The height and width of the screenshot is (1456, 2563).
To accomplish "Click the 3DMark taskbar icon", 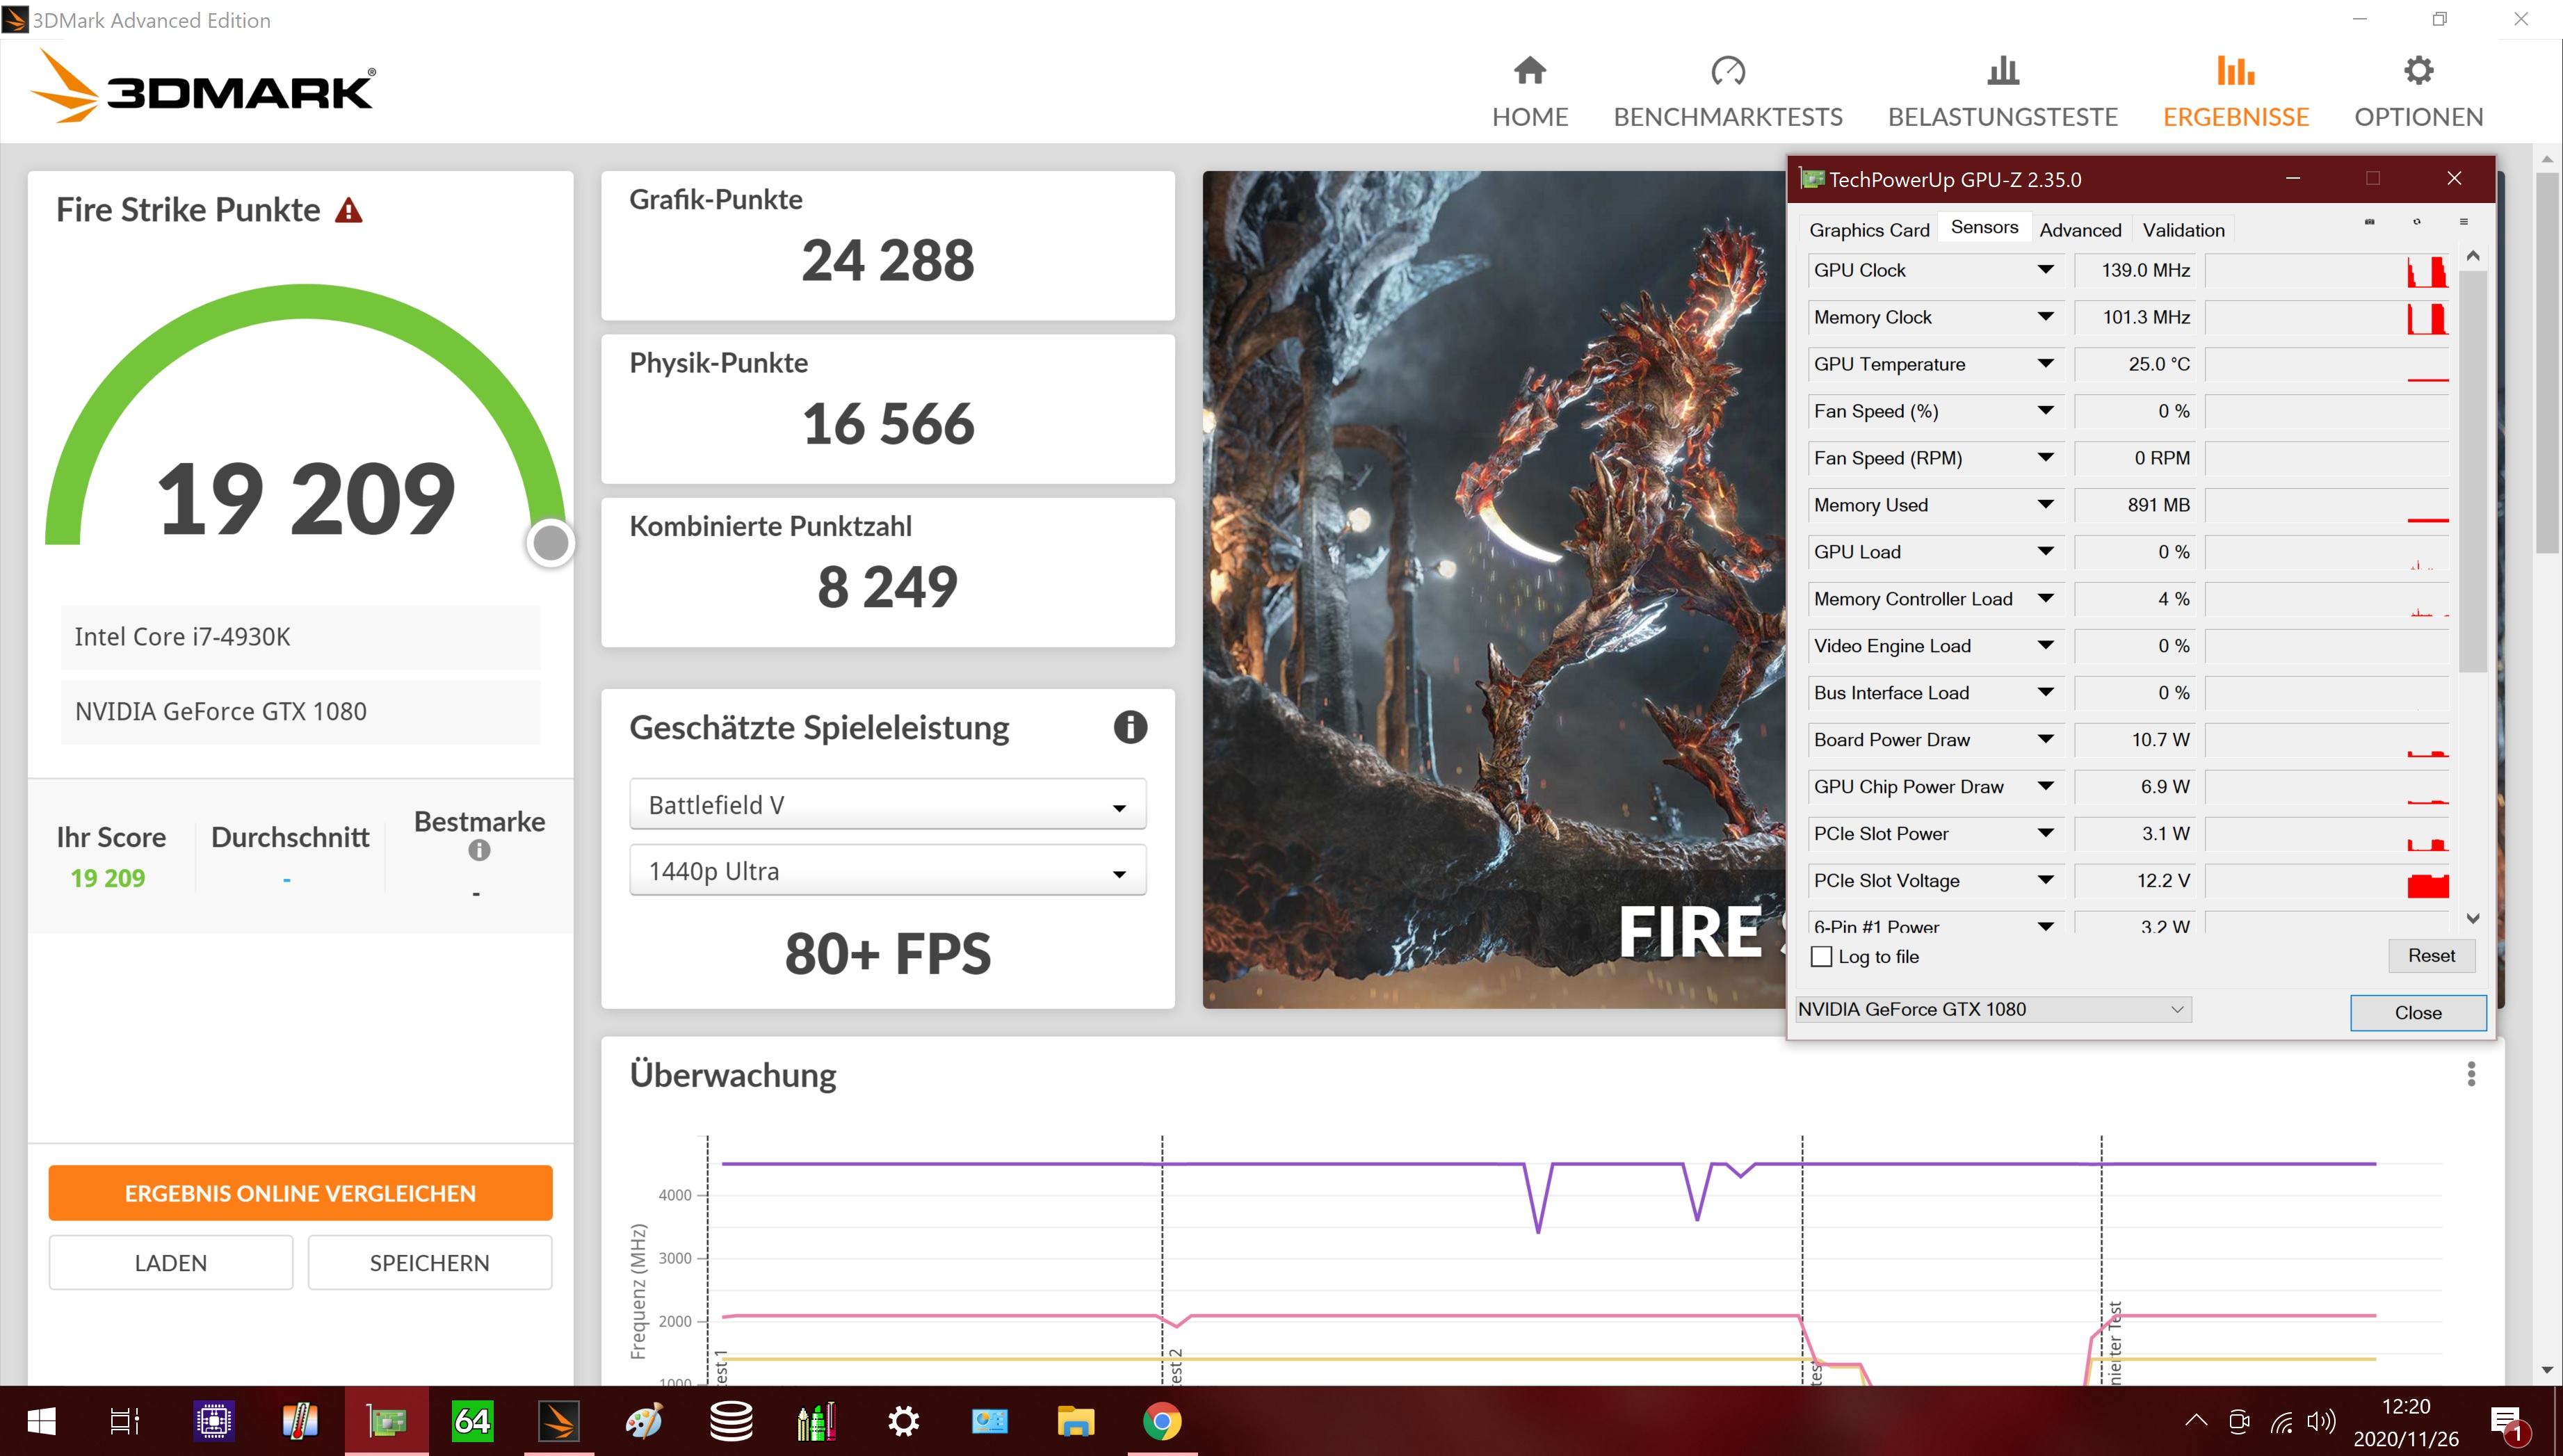I will (558, 1421).
